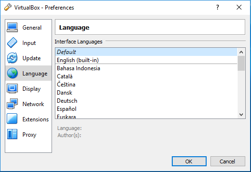This screenshot has height=172, width=251.
Task: Confirm preferences with OK button
Action: coord(189,161)
